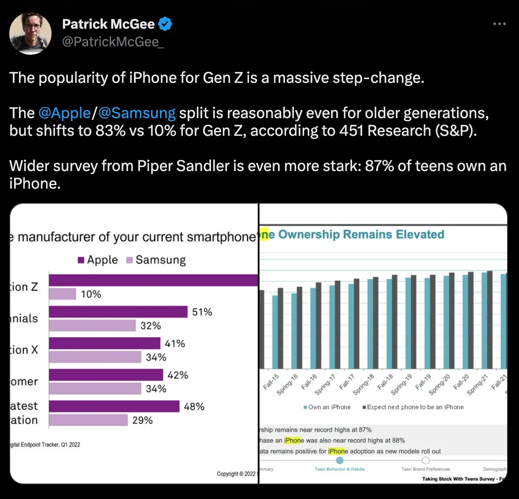Select the empty right pagination dot

426,460
